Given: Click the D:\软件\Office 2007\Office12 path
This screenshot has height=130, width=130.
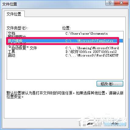Looking at the screenshot, I should point(91,52).
